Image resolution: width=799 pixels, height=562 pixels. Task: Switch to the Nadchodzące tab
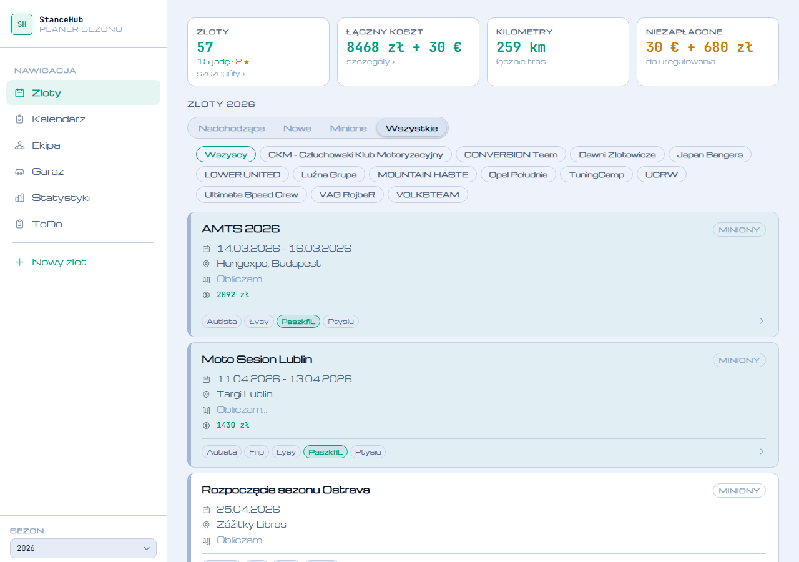click(232, 128)
